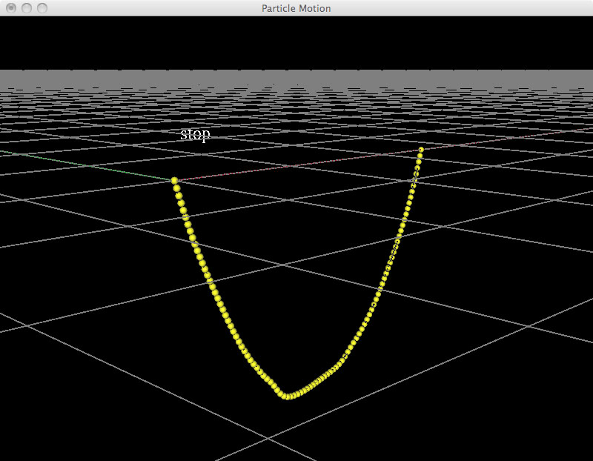The height and width of the screenshot is (461, 593).
Task: Click the midpoint of the trail's left descending branch
Action: (212, 287)
